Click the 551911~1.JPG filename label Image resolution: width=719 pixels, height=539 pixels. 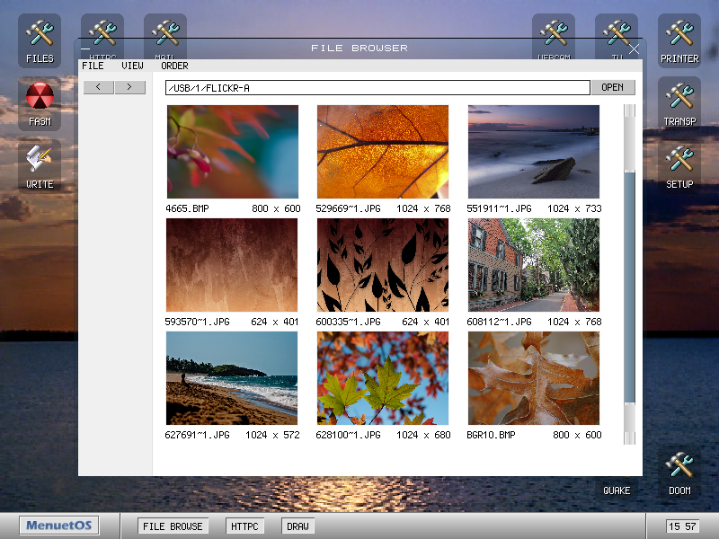click(x=499, y=208)
